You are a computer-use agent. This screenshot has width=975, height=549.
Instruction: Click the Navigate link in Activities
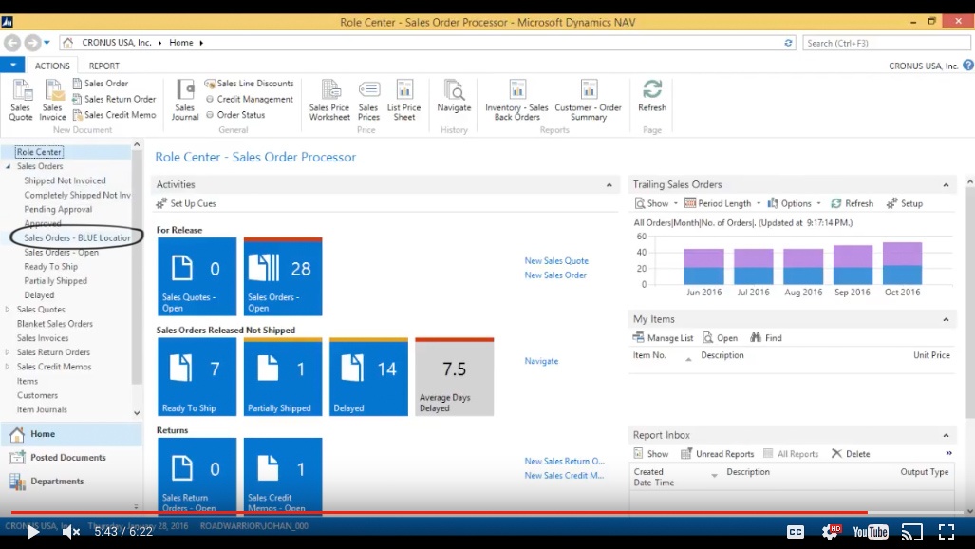(x=541, y=361)
